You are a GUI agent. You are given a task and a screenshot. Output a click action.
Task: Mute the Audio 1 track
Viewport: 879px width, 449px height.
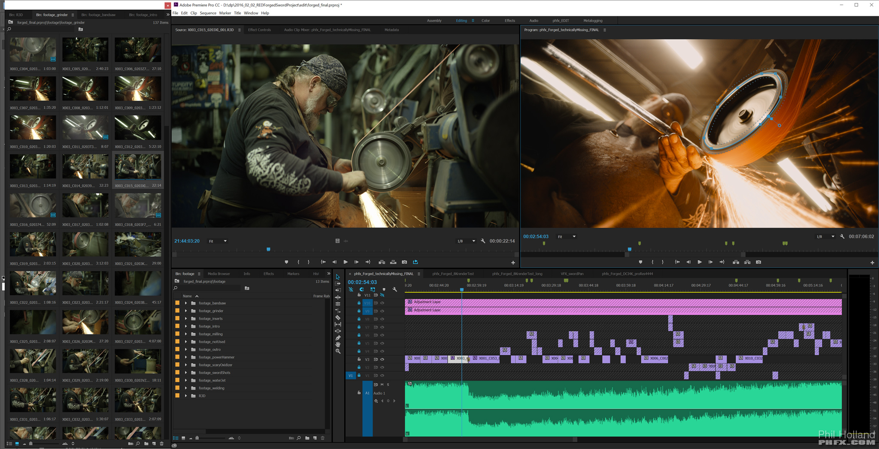[x=382, y=385]
